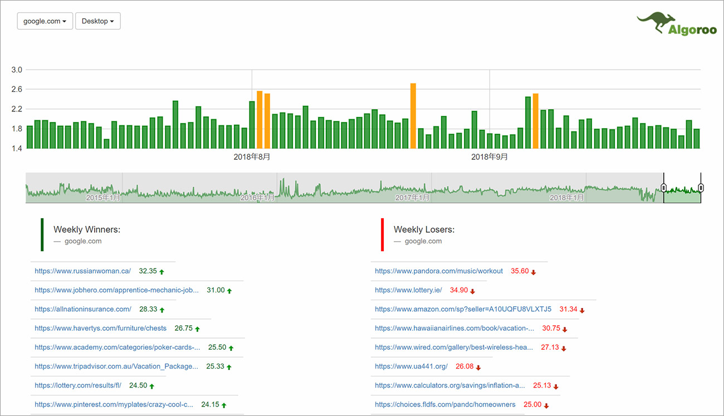The image size is (724, 416).
Task: Open the academy.com poker-cards link
Action: pos(118,347)
